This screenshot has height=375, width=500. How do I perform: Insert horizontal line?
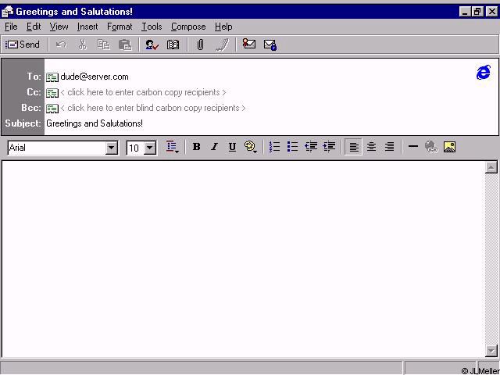(x=413, y=147)
